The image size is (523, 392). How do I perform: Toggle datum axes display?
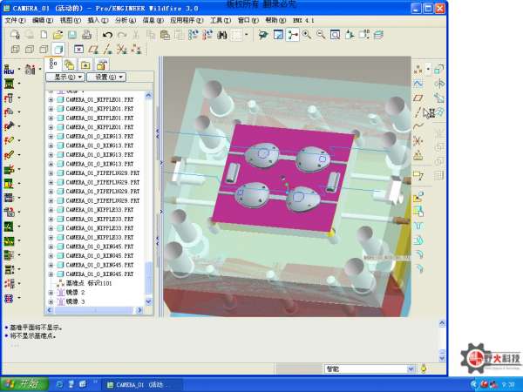point(107,50)
